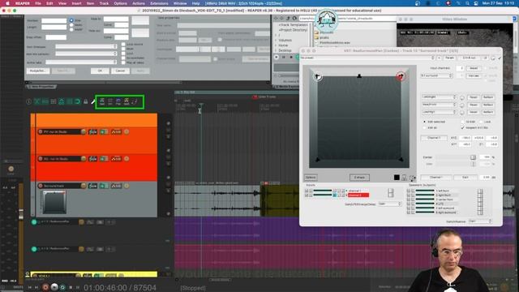Open the Track menu

[x=104, y=3]
